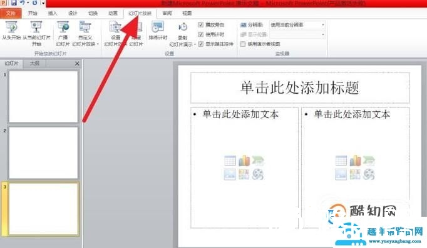Click left placeholder text 单击此处添加文本
Image resolution: width=427 pixels, height=248 pixels.
[x=240, y=114]
